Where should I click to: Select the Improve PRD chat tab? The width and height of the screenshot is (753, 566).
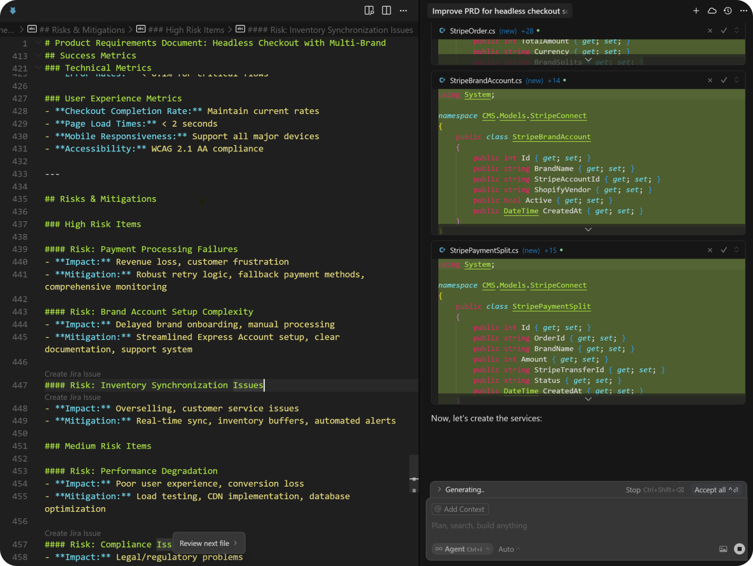click(x=499, y=11)
